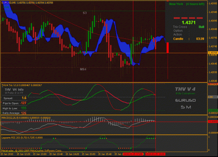
Task: Click the MACD(12,26,9) indicator title
Action: pyautogui.click(x=26, y=118)
